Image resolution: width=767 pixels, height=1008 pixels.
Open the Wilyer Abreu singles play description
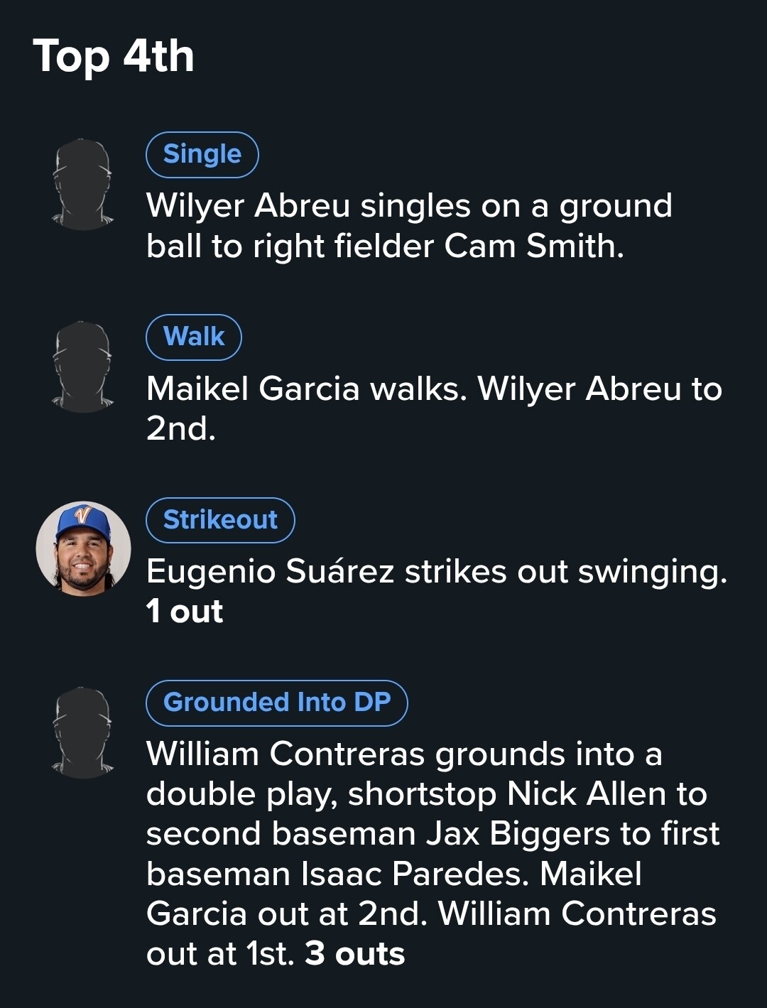point(408,226)
